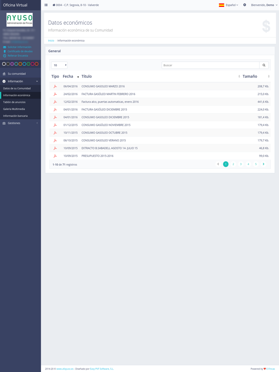279x372 pixels.
Task: Open Su comunidad in the sidebar
Action: [x=20, y=74]
